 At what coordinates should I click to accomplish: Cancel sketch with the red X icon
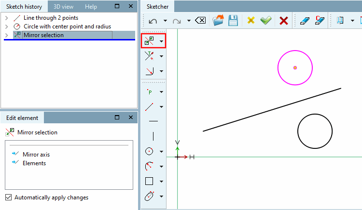tap(284, 21)
